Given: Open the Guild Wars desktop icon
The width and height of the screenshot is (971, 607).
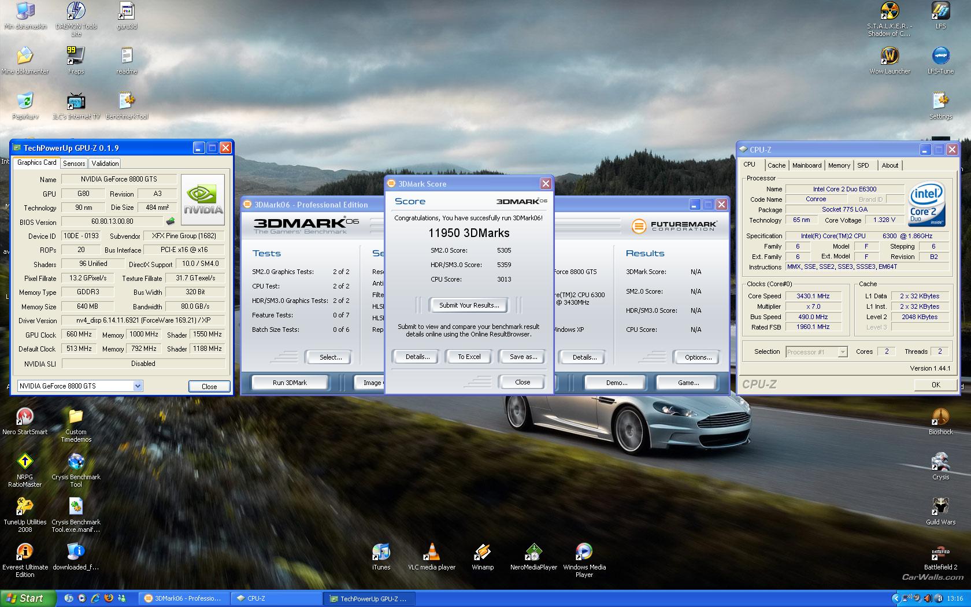Looking at the screenshot, I should [940, 511].
